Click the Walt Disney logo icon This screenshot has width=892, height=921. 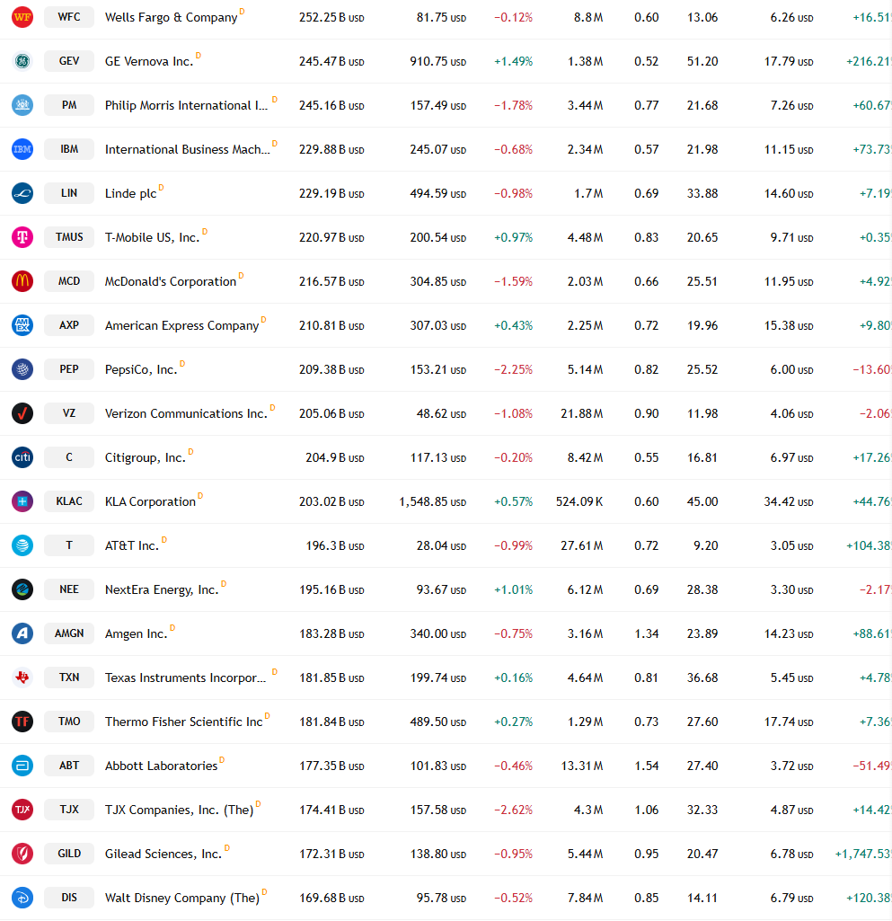tap(22, 899)
